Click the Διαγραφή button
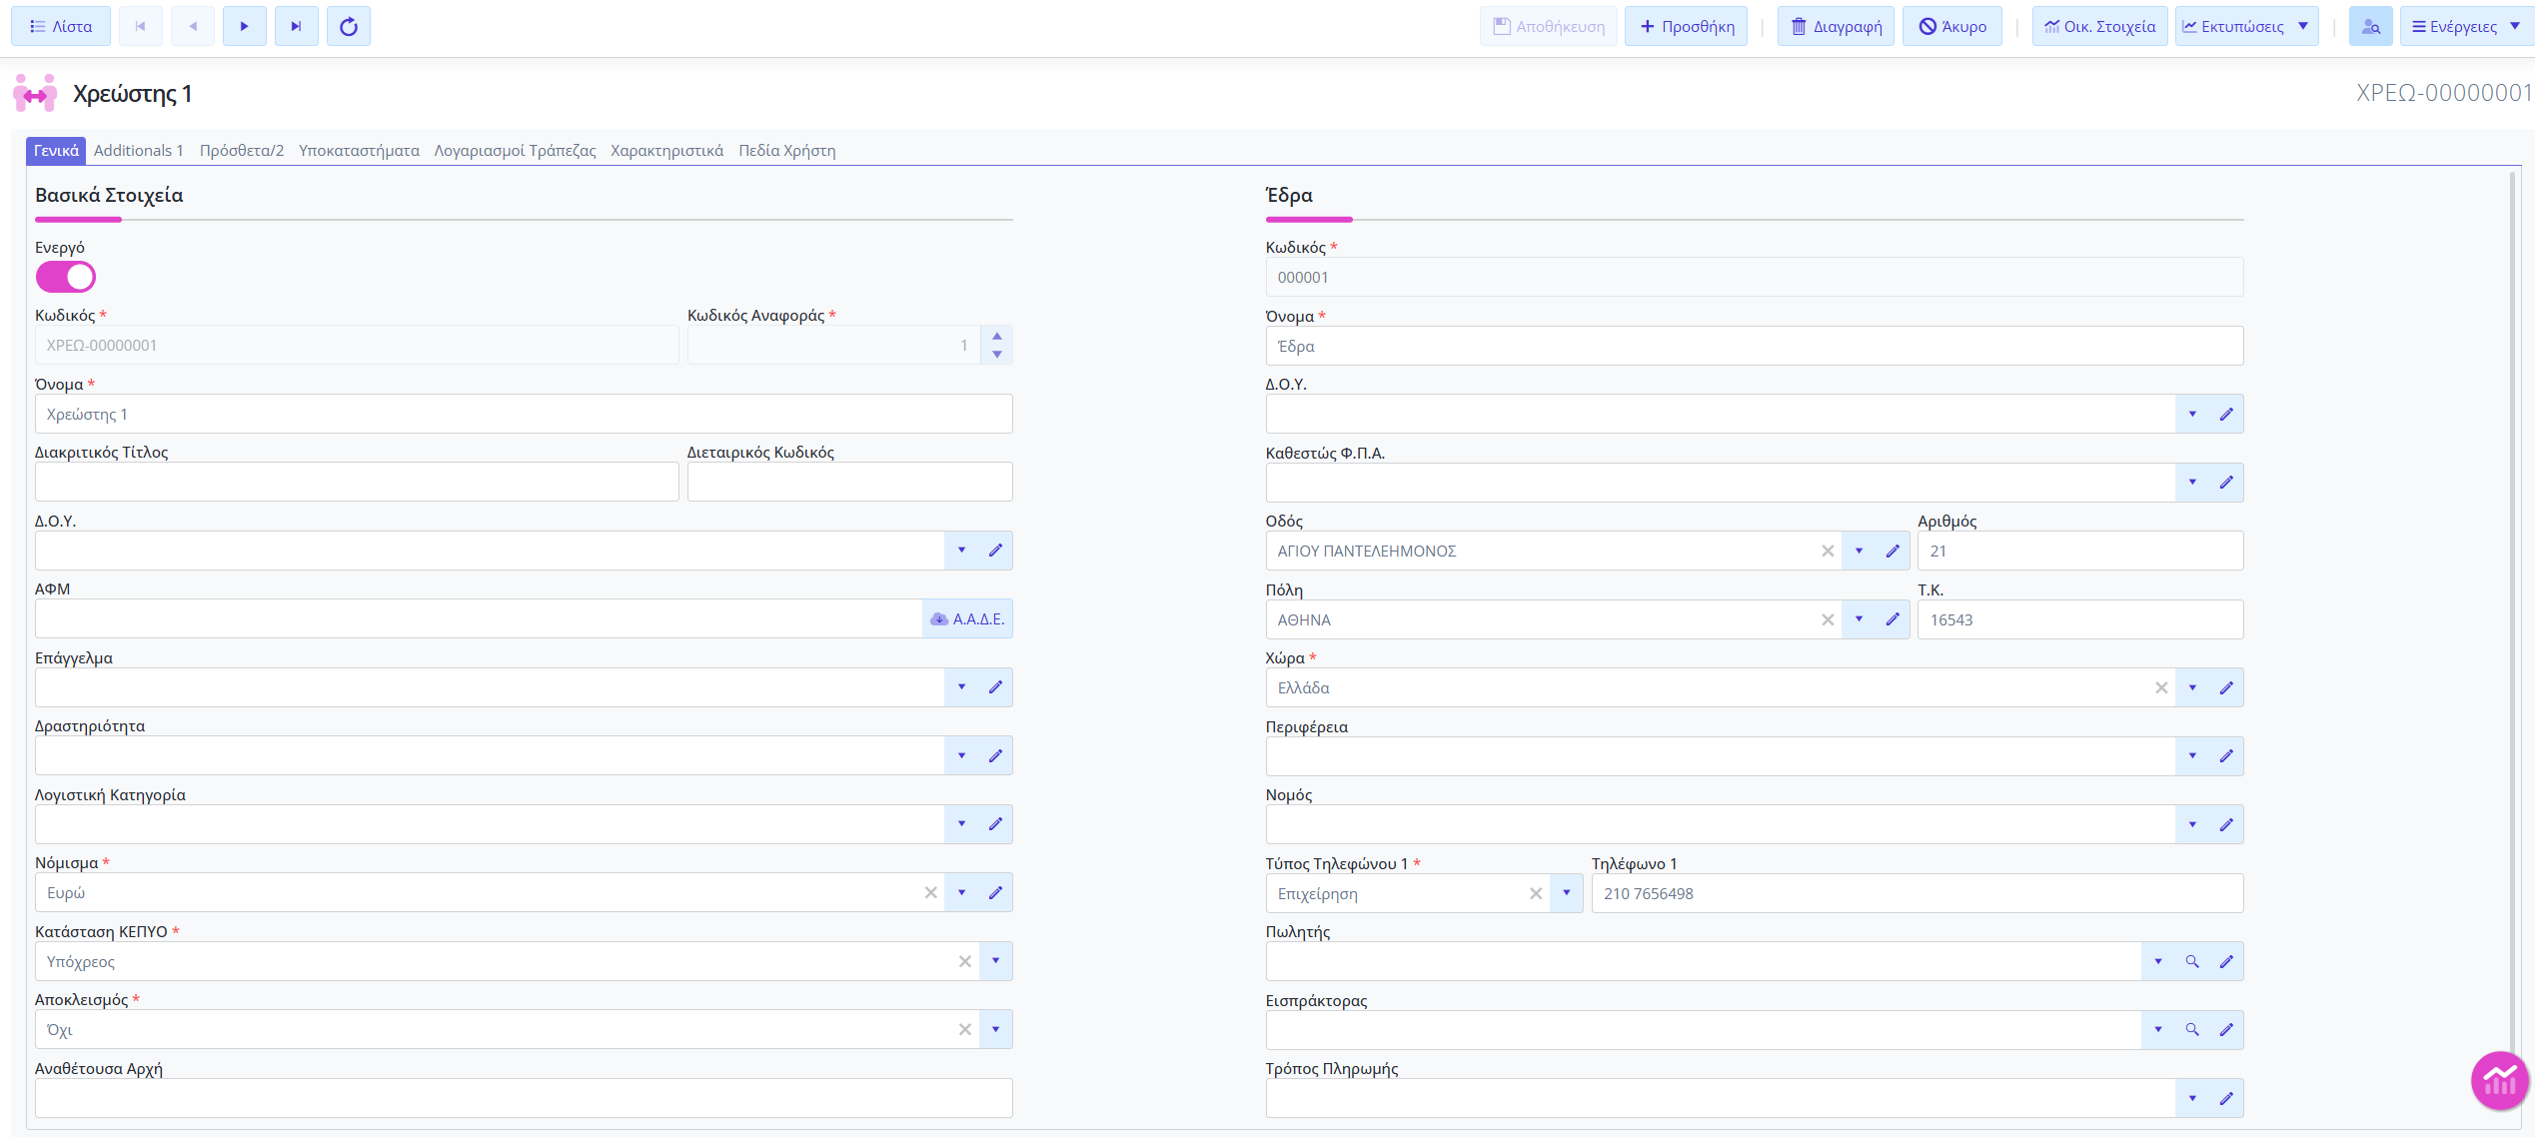The width and height of the screenshot is (2535, 1137). 1836,26
